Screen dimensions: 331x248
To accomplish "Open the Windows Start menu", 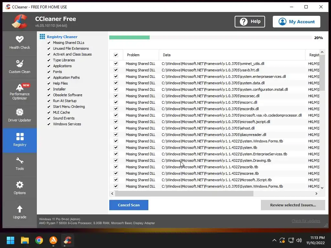I will pyautogui.click(x=10, y=240).
